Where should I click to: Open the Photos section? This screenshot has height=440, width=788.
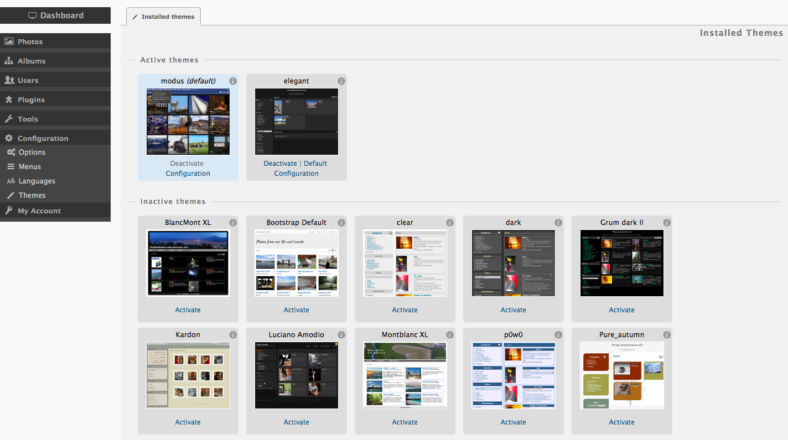(x=32, y=41)
